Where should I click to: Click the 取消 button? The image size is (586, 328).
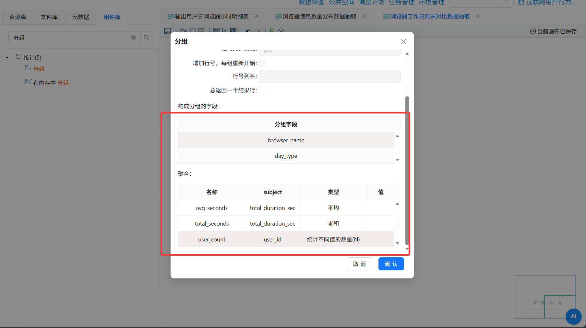[359, 264]
